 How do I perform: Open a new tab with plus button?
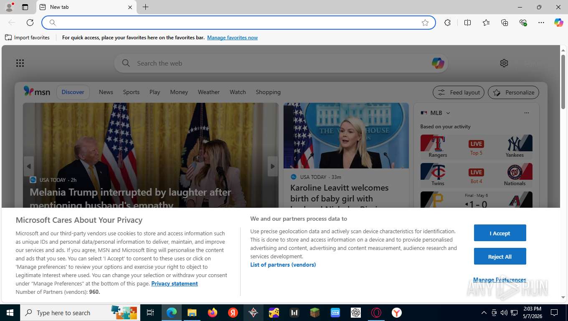145,7
